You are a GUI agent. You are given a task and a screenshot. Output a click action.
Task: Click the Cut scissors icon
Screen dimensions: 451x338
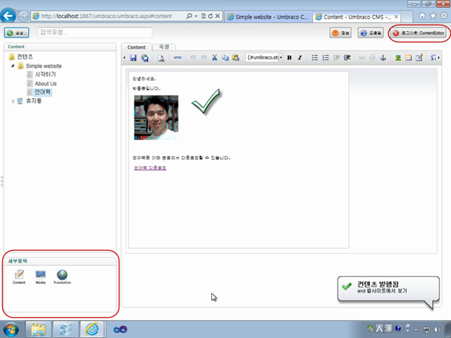pyautogui.click(x=214, y=58)
